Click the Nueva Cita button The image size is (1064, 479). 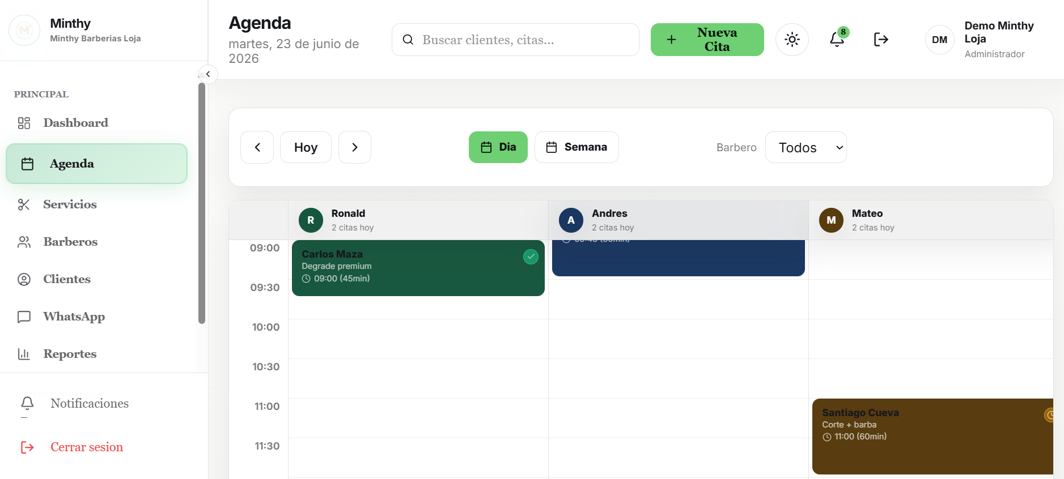pos(707,40)
